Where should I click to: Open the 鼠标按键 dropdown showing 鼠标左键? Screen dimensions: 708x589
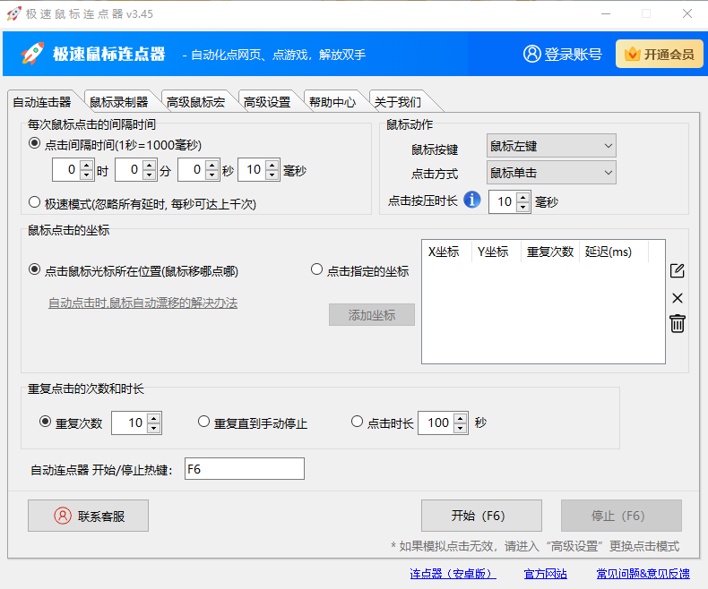click(551, 146)
